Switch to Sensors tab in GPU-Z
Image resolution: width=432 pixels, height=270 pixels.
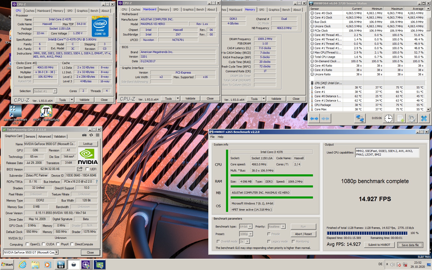point(30,137)
